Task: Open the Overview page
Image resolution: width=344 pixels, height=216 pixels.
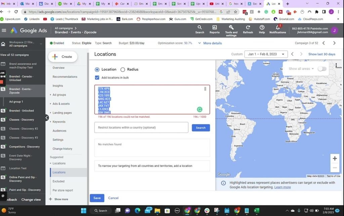Action: 58,68
